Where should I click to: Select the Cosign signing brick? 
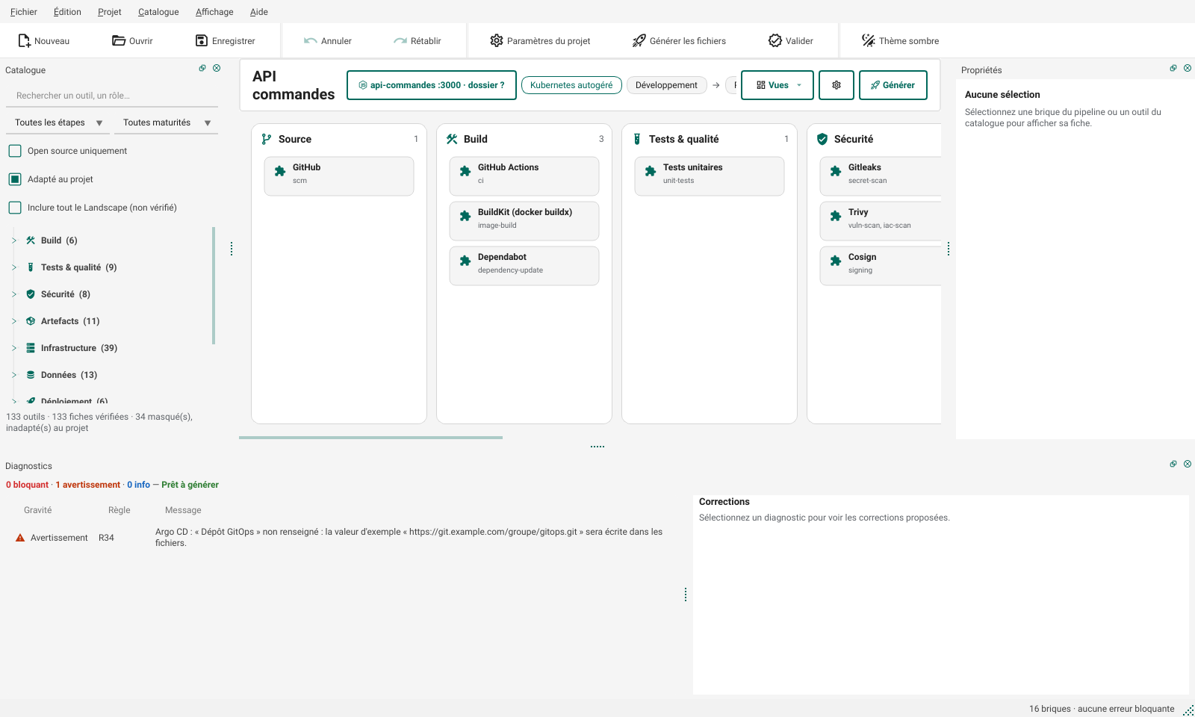click(x=880, y=266)
